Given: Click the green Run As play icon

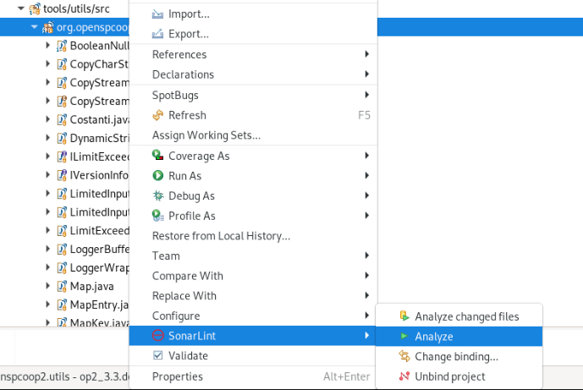Looking at the screenshot, I should [x=157, y=175].
